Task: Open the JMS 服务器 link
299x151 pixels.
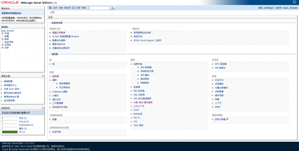Action: click(x=146, y=67)
